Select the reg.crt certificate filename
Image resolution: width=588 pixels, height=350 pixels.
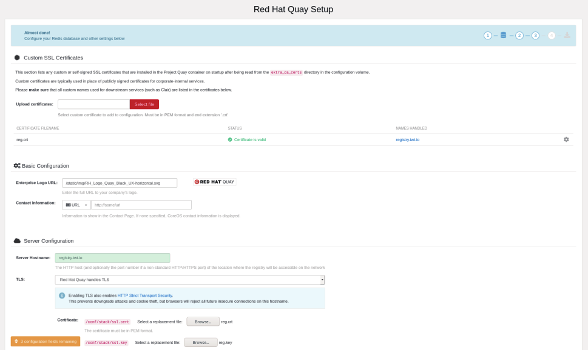[22, 140]
